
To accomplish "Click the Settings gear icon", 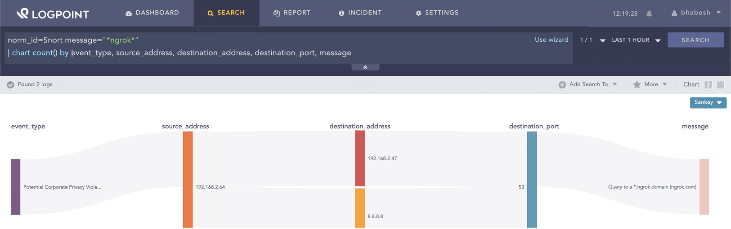I will (418, 13).
